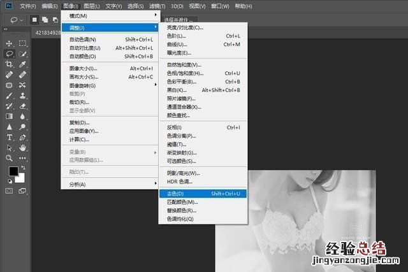
Task: Choose 应用图像(Y) command
Action: point(110,131)
